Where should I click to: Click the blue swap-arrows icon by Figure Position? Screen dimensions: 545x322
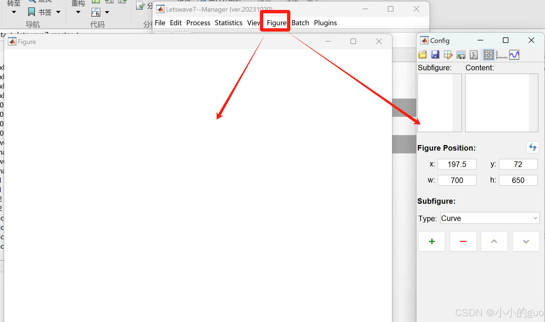[x=533, y=147]
